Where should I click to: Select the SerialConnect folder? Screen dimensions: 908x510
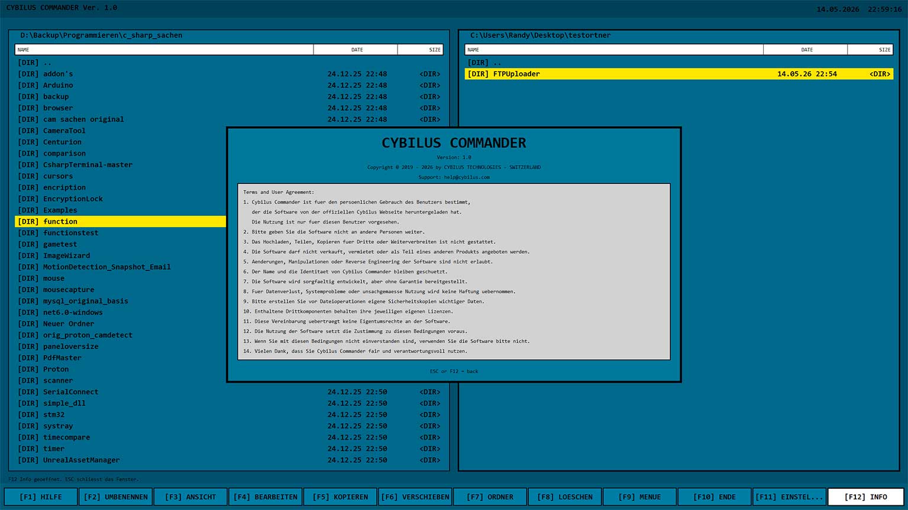point(229,392)
